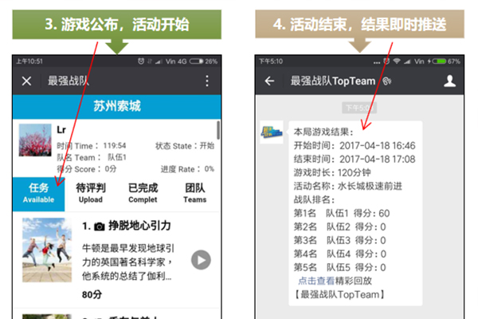Open the three-dot overflow menu

207,81
